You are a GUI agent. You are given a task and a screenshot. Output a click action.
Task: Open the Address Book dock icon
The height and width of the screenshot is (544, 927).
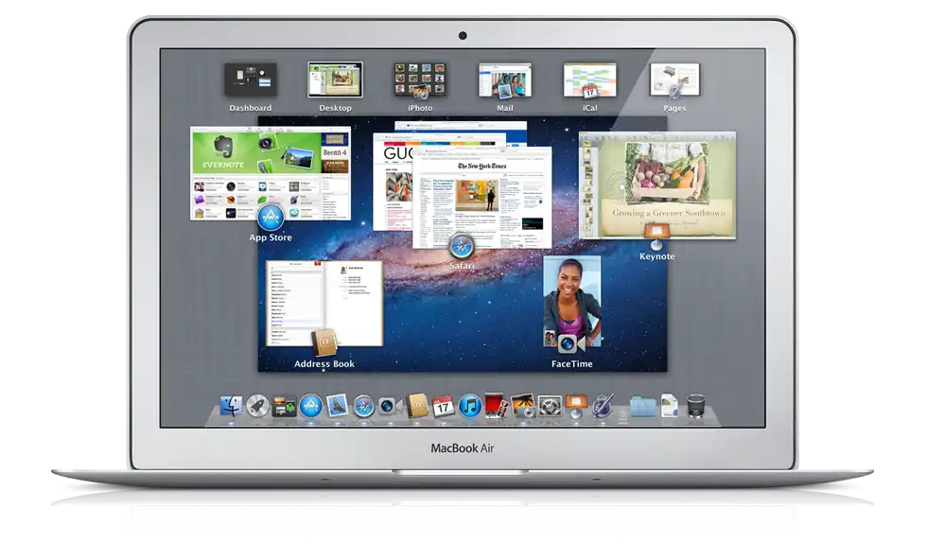coord(417,407)
